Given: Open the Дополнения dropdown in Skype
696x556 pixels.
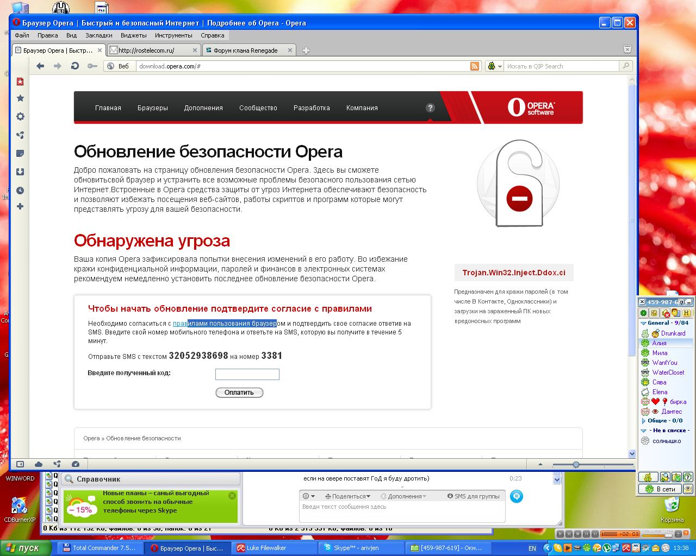Looking at the screenshot, I should [403, 496].
